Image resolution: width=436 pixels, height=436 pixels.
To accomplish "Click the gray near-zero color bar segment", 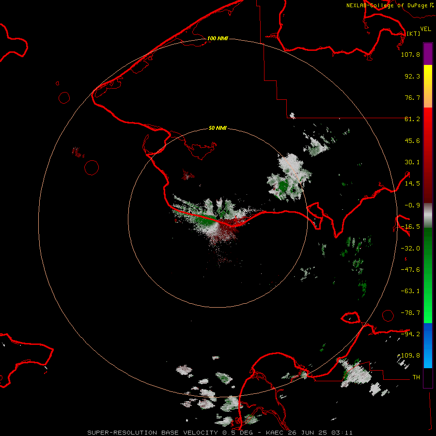I will pyautogui.click(x=428, y=216).
